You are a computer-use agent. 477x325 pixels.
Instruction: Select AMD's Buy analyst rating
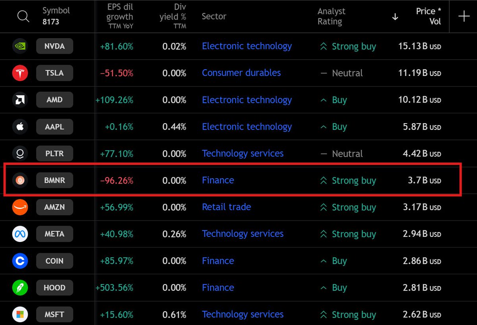pyautogui.click(x=334, y=100)
